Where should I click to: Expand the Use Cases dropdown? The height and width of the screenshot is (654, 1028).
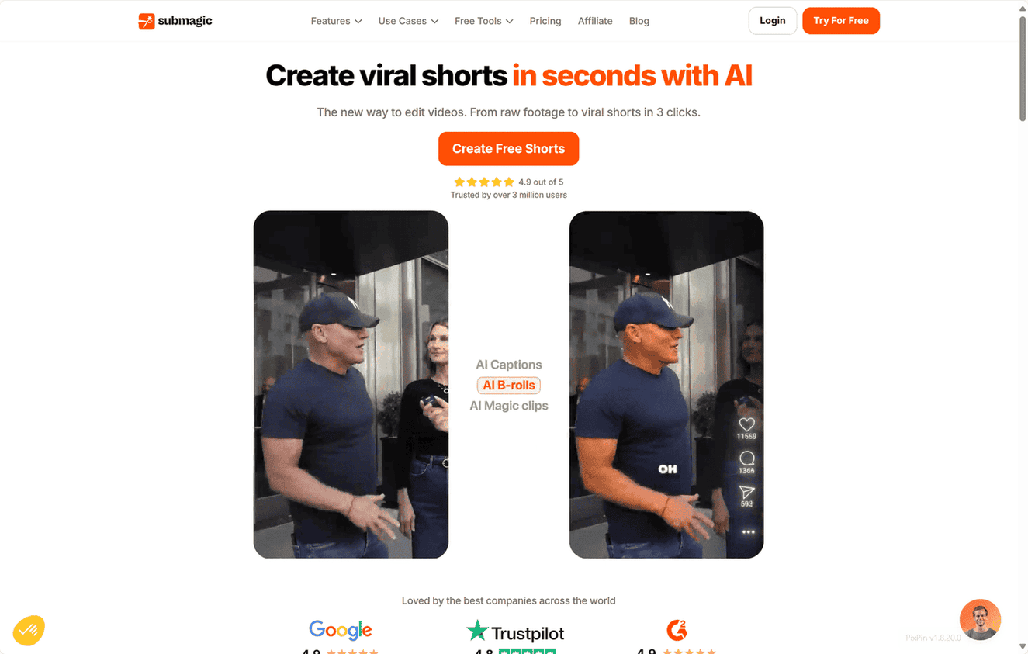(x=408, y=21)
